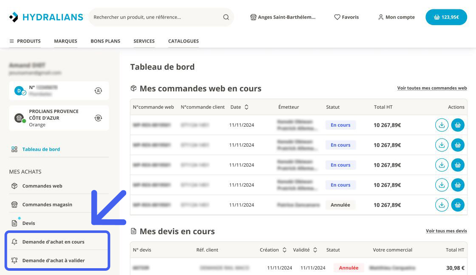Click the Tableau de bord grid icon
This screenshot has height=275, width=476.
coord(14,149)
